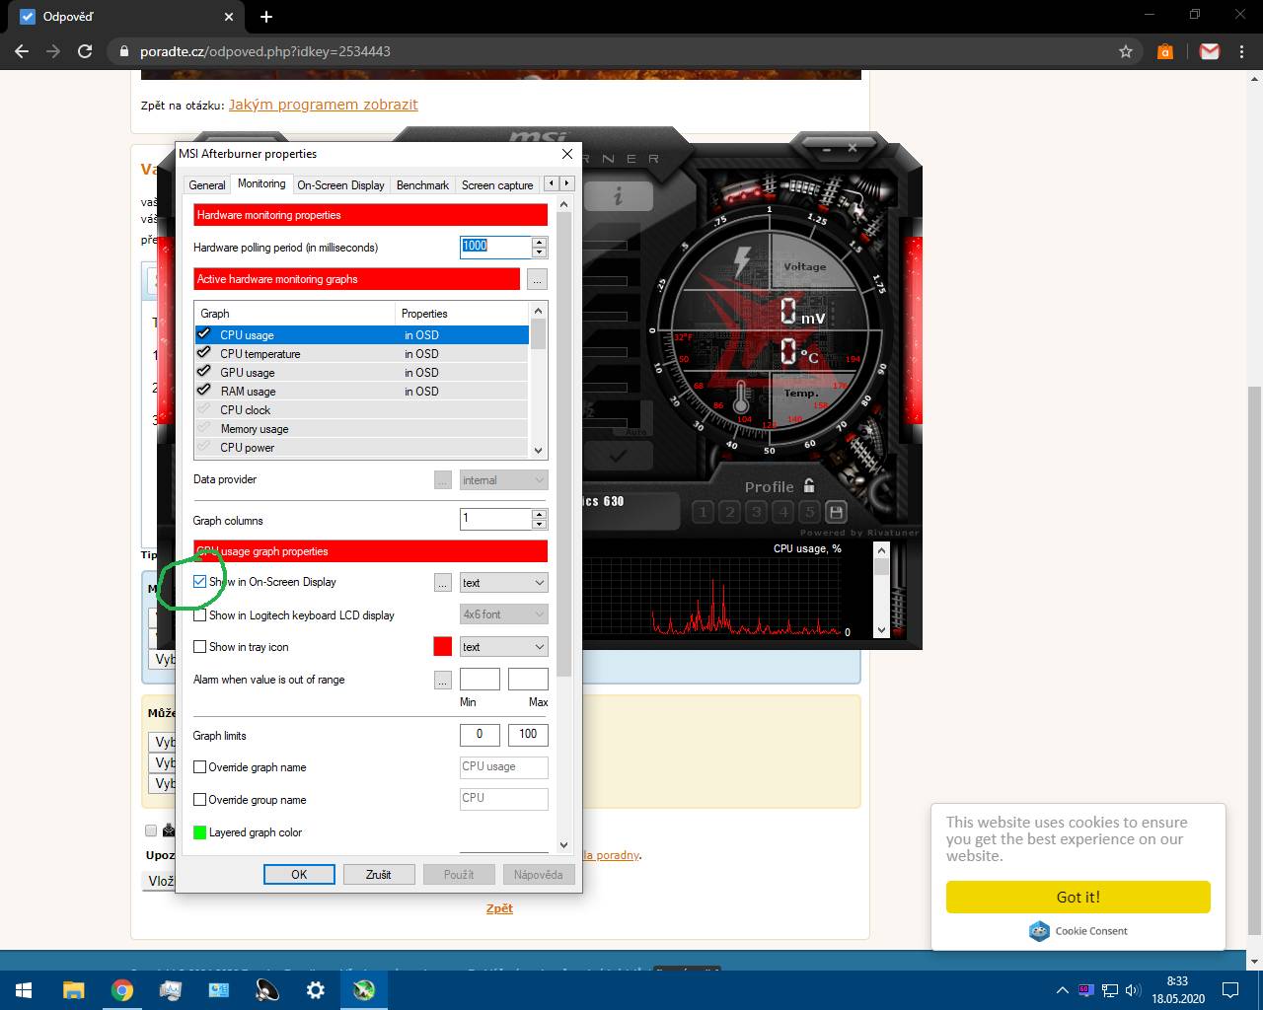
Task: Click OK in Afterburner properties
Action: (x=299, y=875)
